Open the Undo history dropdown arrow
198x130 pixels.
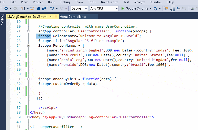57,8
